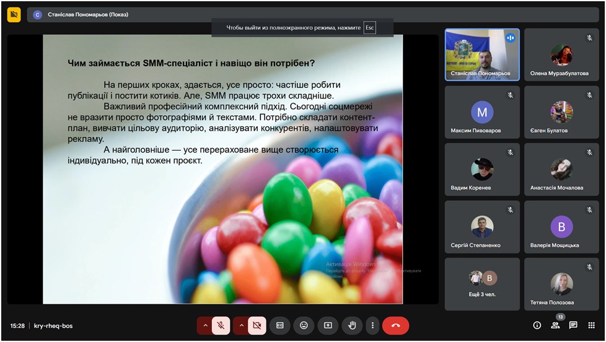This screenshot has height=342, width=606.
Task: Click the purple B avatar of Валерія Мощицька
Action: click(x=561, y=227)
